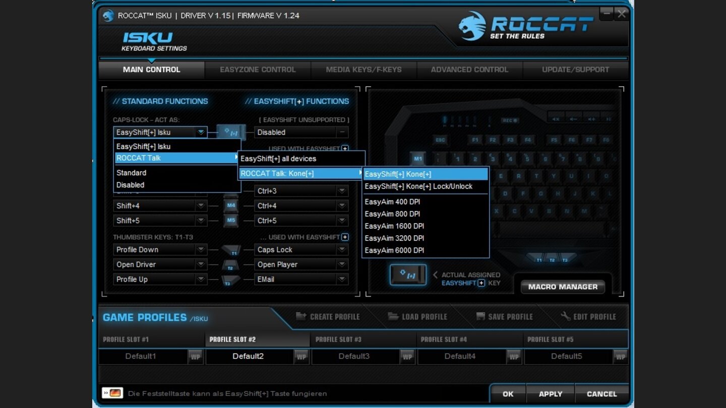Click the EasyShift key icon beside Caps-Lock dropdown
Viewport: 726px width, 408px height.
pyautogui.click(x=231, y=132)
